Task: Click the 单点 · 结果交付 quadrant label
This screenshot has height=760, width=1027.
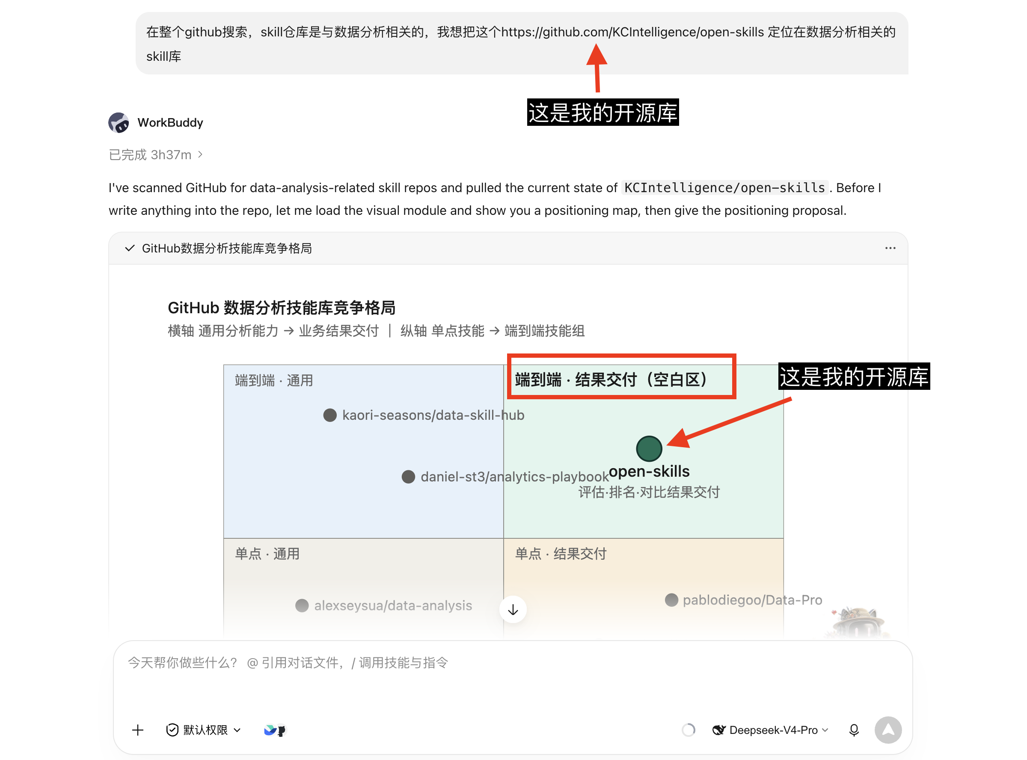Action: tap(561, 554)
